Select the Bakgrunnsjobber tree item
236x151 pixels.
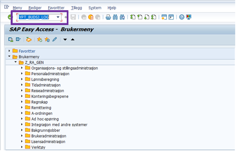[x=46, y=130]
